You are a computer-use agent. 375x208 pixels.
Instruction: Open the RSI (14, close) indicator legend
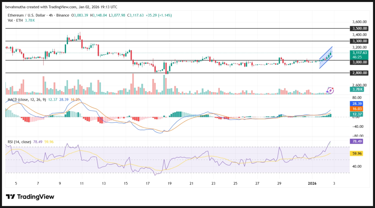(20, 141)
